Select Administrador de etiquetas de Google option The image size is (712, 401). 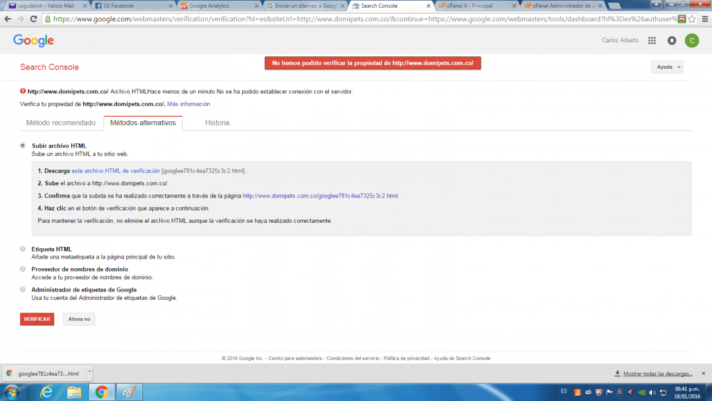click(x=23, y=289)
